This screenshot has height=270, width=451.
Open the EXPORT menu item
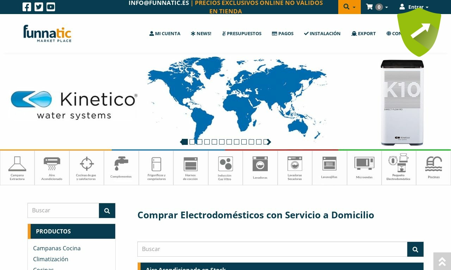[364, 33]
